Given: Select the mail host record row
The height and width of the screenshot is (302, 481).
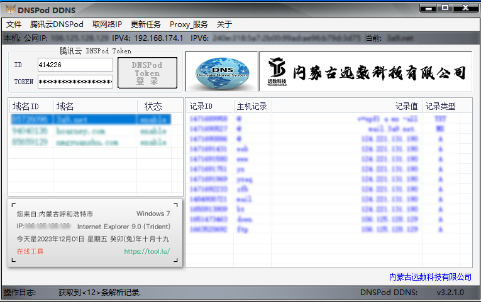Looking at the screenshot, I should click(323, 200).
